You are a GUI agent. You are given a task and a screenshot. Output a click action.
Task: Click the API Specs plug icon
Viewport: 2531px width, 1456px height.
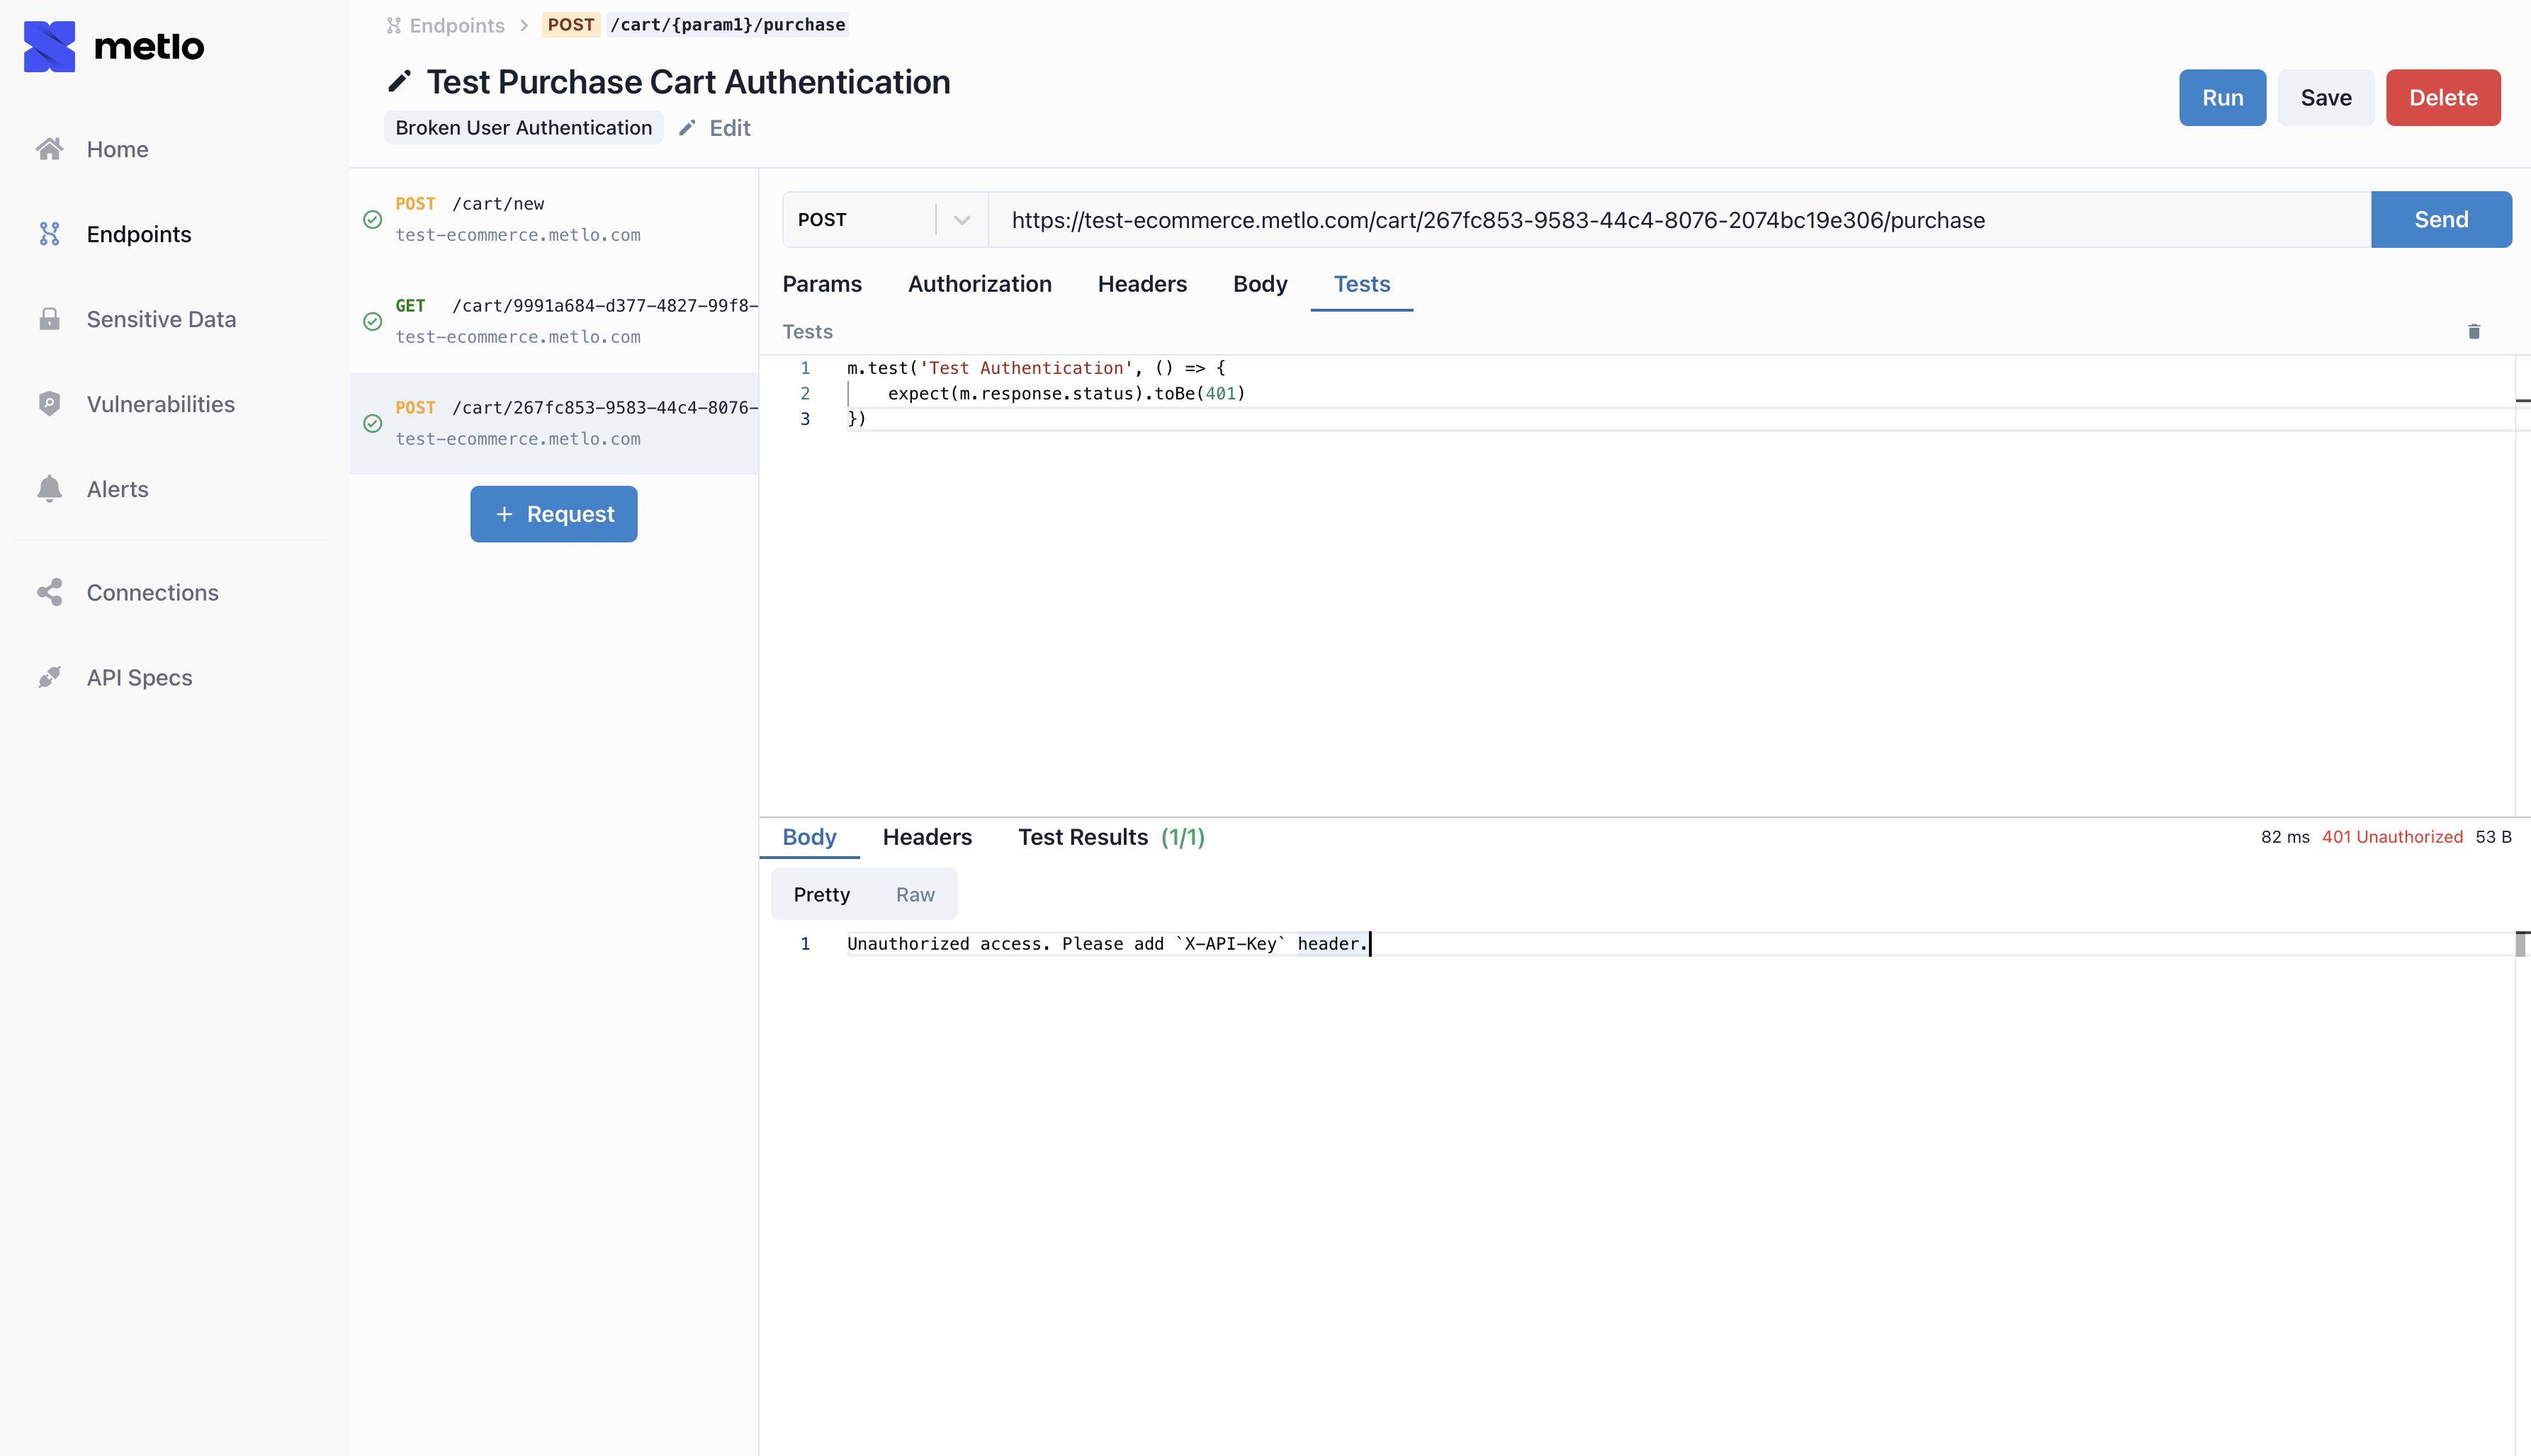point(49,677)
